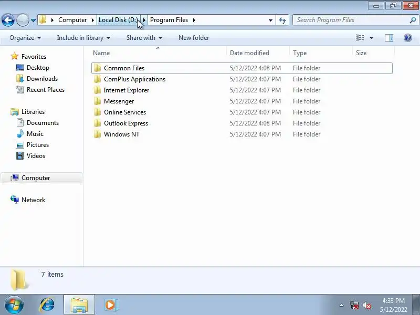Select the Common Files folder icon
The width and height of the screenshot is (420, 315).
click(97, 68)
